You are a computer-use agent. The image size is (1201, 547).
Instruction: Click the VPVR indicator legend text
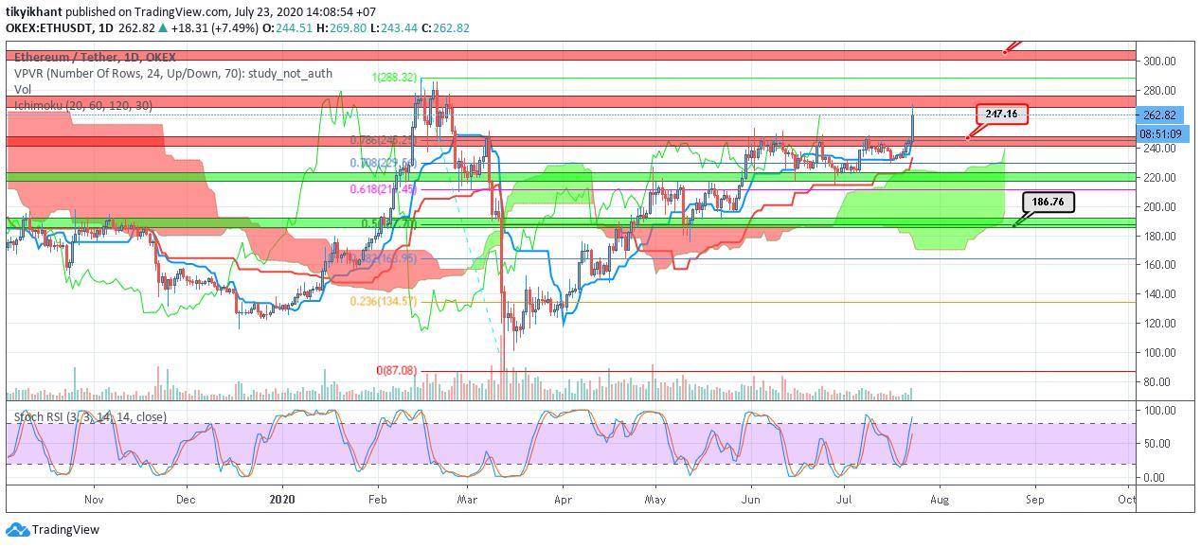pyautogui.click(x=173, y=73)
